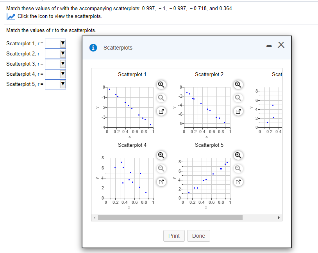Image resolution: width=318 pixels, height=253 pixels.
Task: Click the Print button
Action: pyautogui.click(x=174, y=236)
